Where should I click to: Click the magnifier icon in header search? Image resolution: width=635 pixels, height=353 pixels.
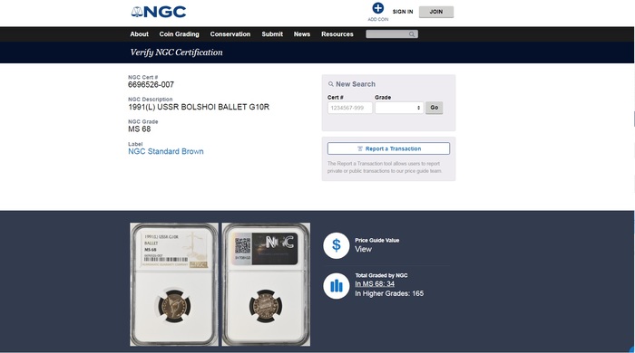412,34
